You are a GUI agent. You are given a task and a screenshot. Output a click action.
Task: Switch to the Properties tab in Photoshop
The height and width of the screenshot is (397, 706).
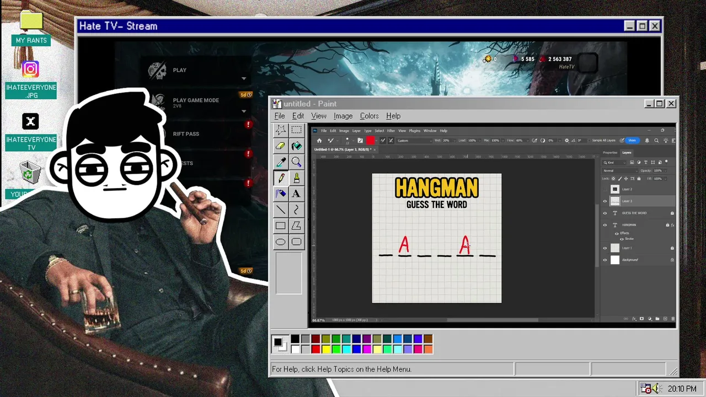(611, 153)
